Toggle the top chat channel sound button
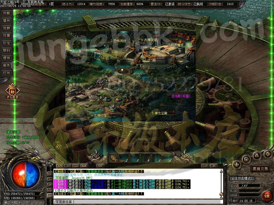 (50, 174)
